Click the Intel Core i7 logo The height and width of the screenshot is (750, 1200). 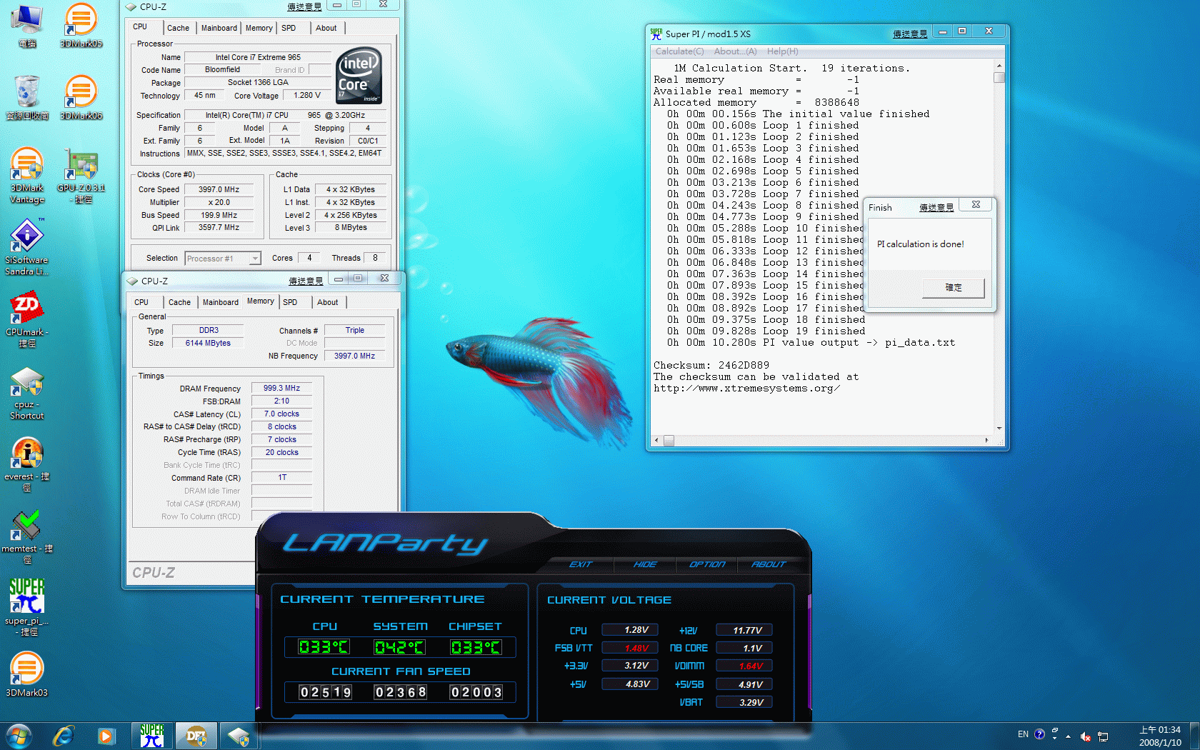359,76
